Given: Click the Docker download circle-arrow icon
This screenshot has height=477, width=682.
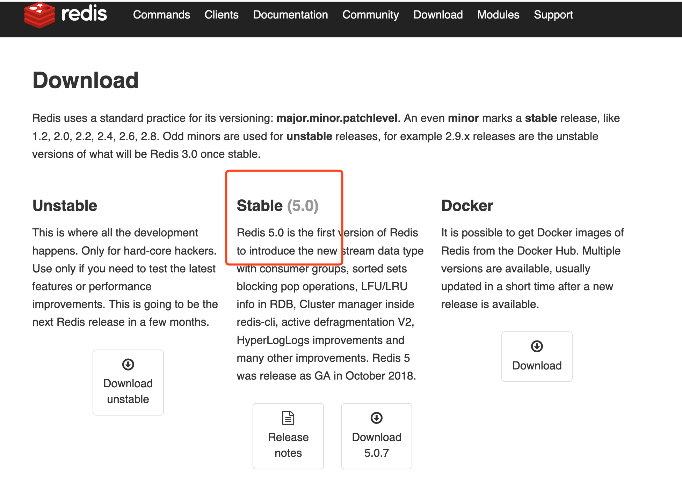Looking at the screenshot, I should click(x=537, y=346).
